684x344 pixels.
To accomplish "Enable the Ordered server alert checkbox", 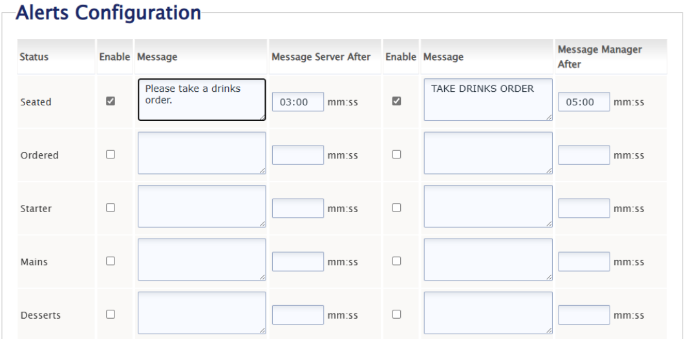I will [x=110, y=155].
